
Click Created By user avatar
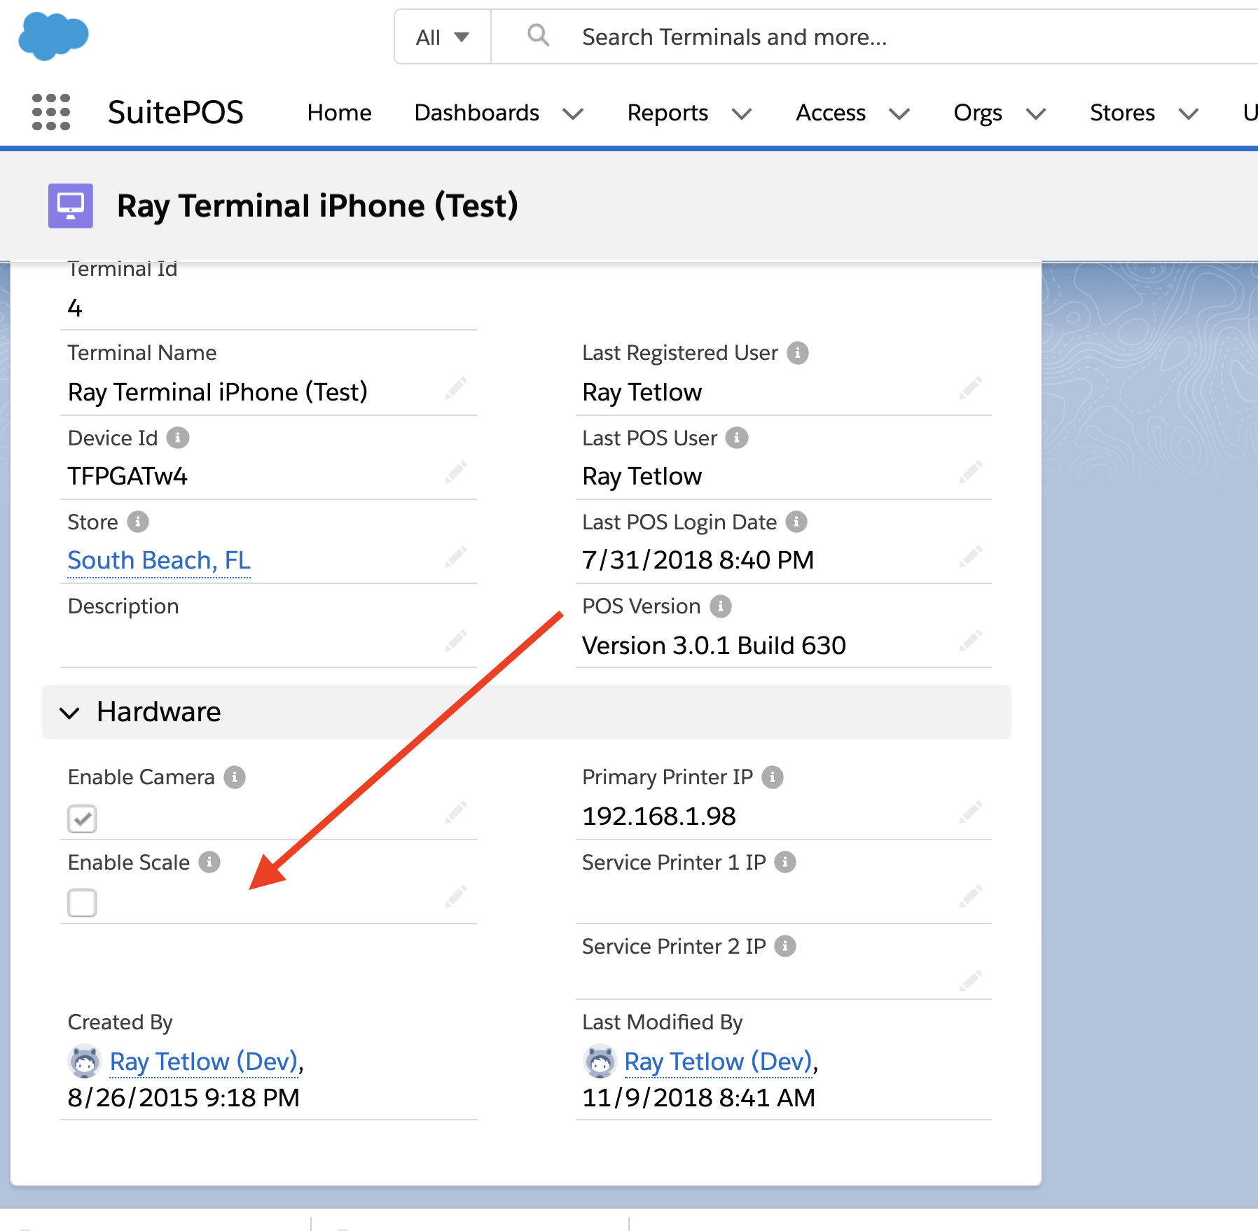pyautogui.click(x=85, y=1062)
